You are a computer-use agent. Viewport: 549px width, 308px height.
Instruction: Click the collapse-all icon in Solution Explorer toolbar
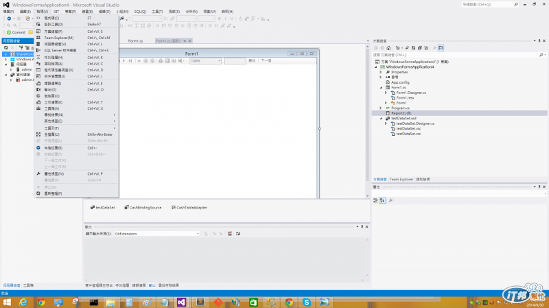tap(419, 48)
